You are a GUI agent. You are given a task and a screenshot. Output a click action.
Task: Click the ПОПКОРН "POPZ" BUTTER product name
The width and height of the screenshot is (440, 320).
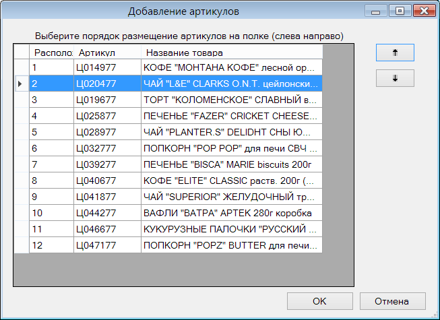tap(232, 245)
